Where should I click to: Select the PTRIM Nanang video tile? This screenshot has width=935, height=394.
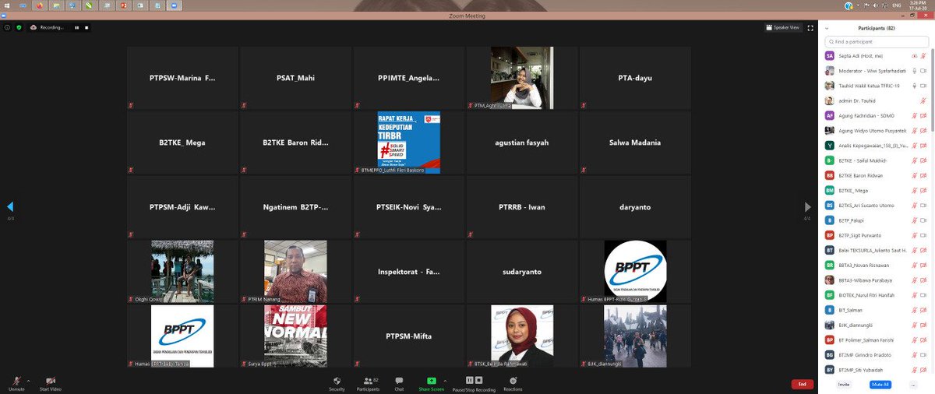tap(295, 271)
